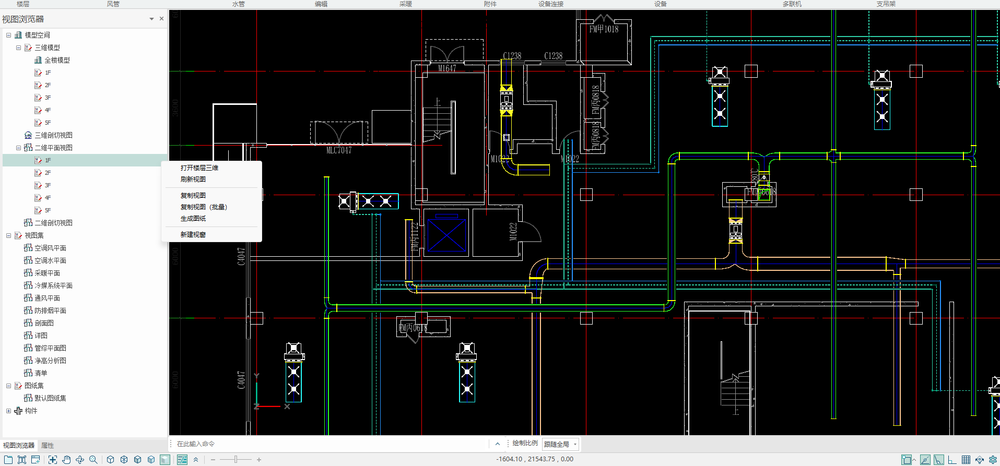The width and height of the screenshot is (1000, 466).
Task: Collapse the 视图集 tree node
Action: pyautogui.click(x=9, y=235)
